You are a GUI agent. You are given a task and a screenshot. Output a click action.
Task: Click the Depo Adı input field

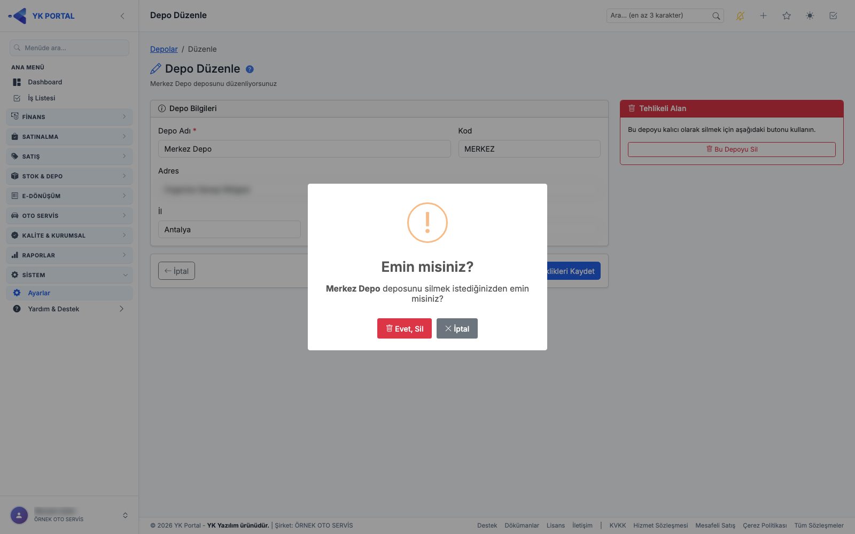click(305, 149)
